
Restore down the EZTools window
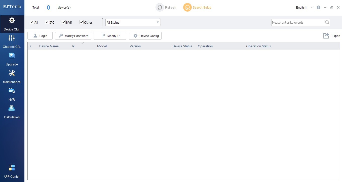coord(332,8)
